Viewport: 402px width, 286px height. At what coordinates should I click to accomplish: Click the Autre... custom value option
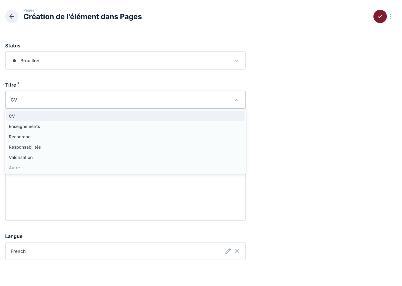coord(16,168)
